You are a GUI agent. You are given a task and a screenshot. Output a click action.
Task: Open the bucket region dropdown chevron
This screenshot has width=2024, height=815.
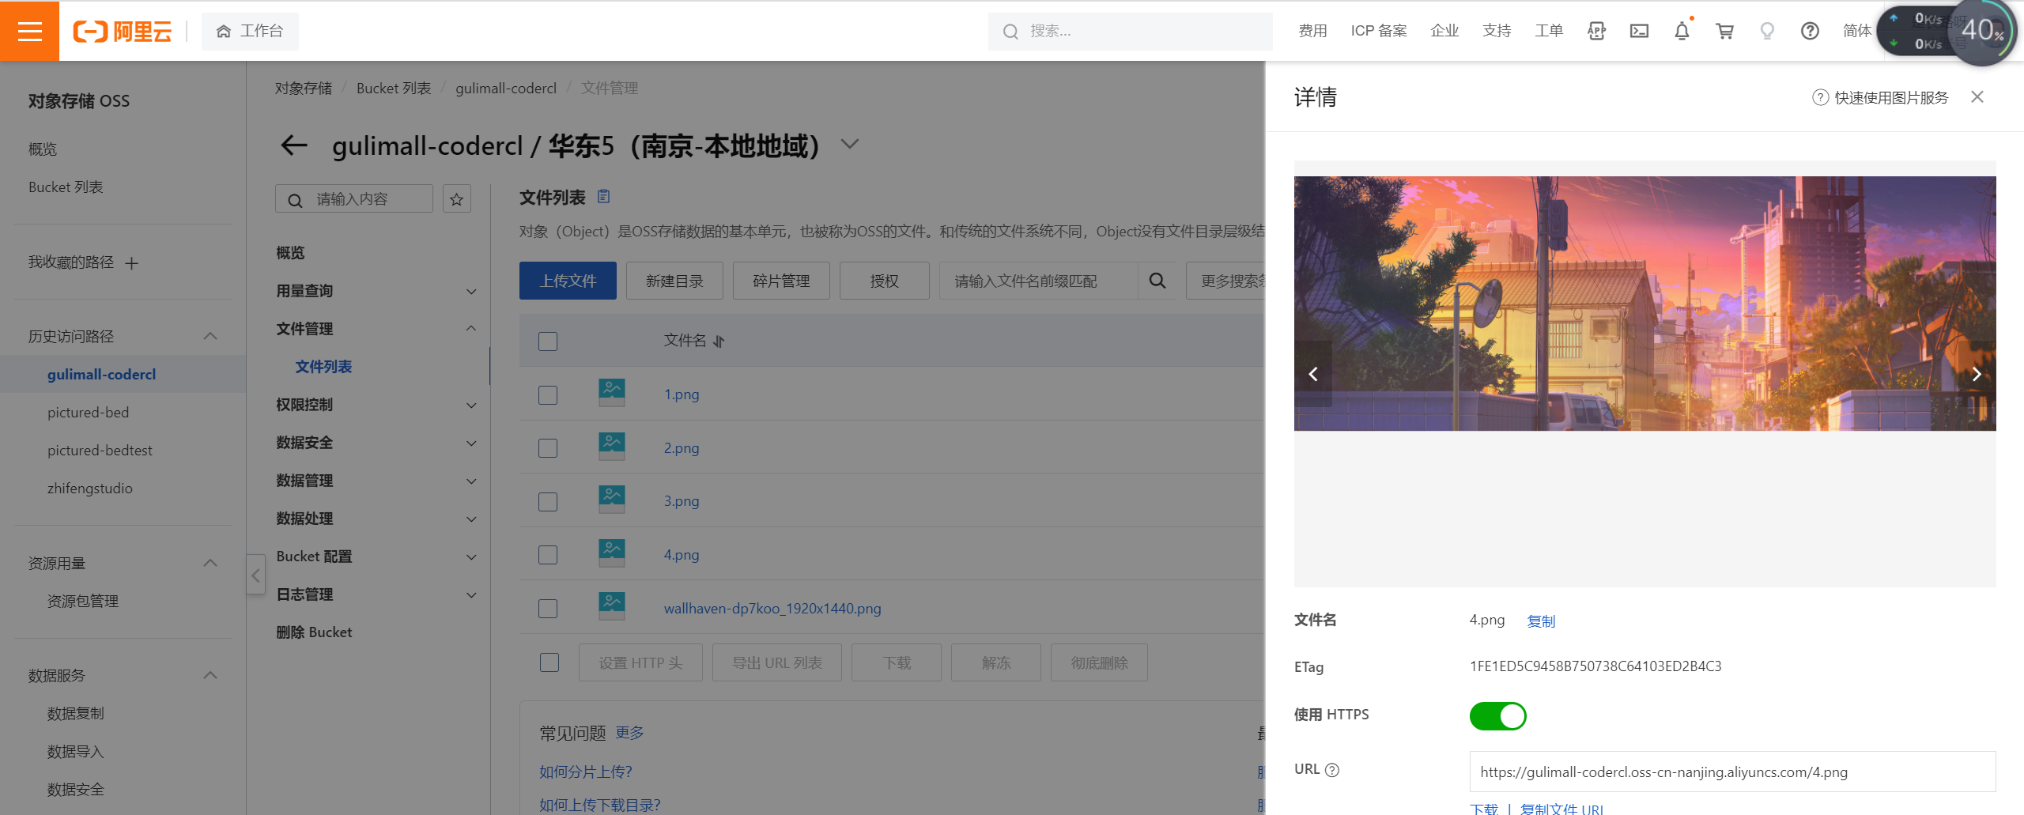pyautogui.click(x=850, y=144)
